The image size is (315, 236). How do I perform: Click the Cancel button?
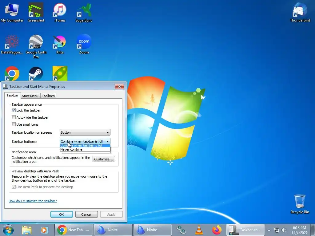pos(86,214)
